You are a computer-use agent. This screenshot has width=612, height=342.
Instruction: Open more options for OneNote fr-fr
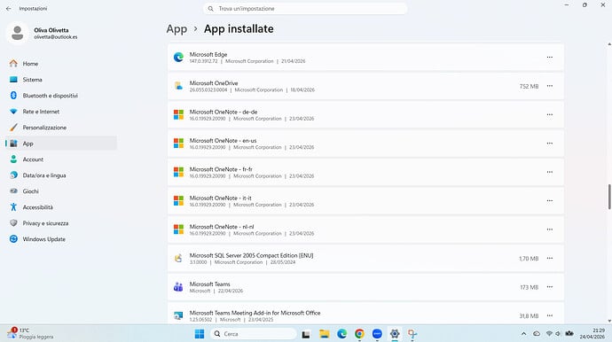(550, 172)
